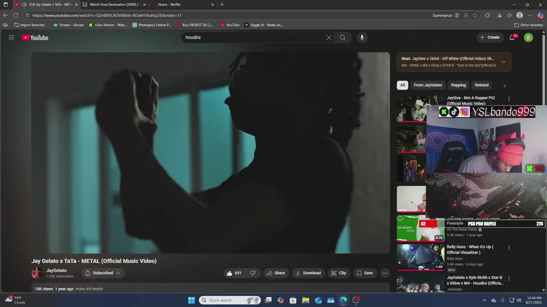Open Import favorites bookmark
The height and width of the screenshot is (307, 547).
point(29,25)
